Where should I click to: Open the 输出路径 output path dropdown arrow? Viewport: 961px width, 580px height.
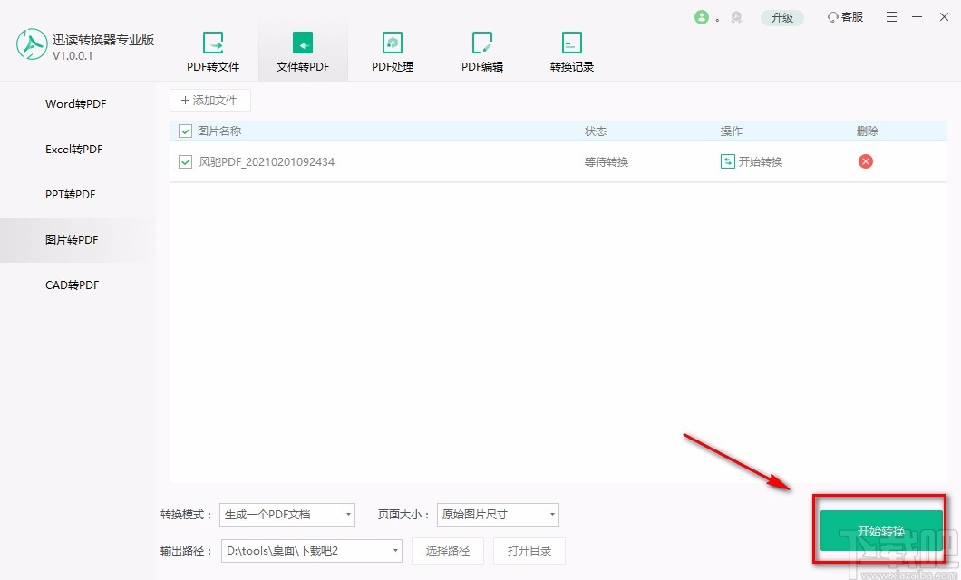[394, 550]
